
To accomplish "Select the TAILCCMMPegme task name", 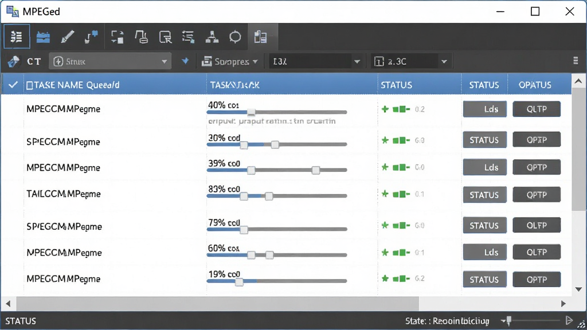I will point(64,194).
